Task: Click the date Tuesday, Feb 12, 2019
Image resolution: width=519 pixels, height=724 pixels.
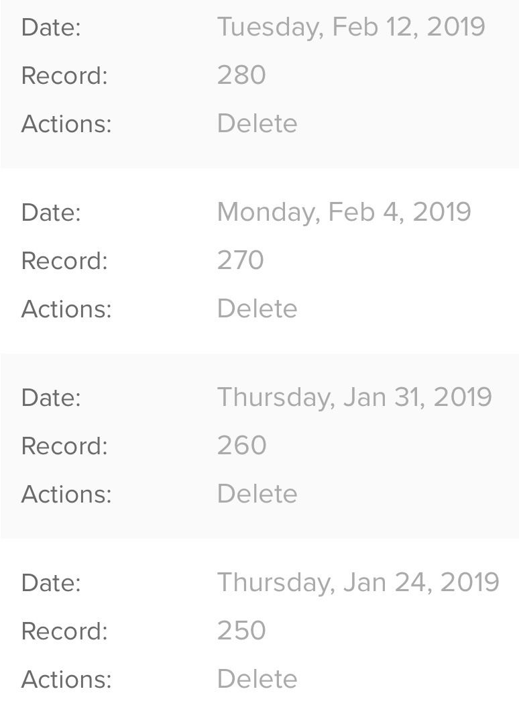Action: point(351,27)
